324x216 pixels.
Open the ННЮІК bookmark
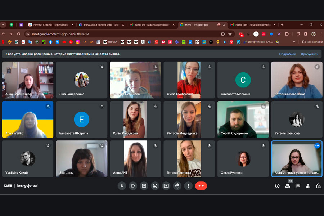pyautogui.click(x=111, y=42)
